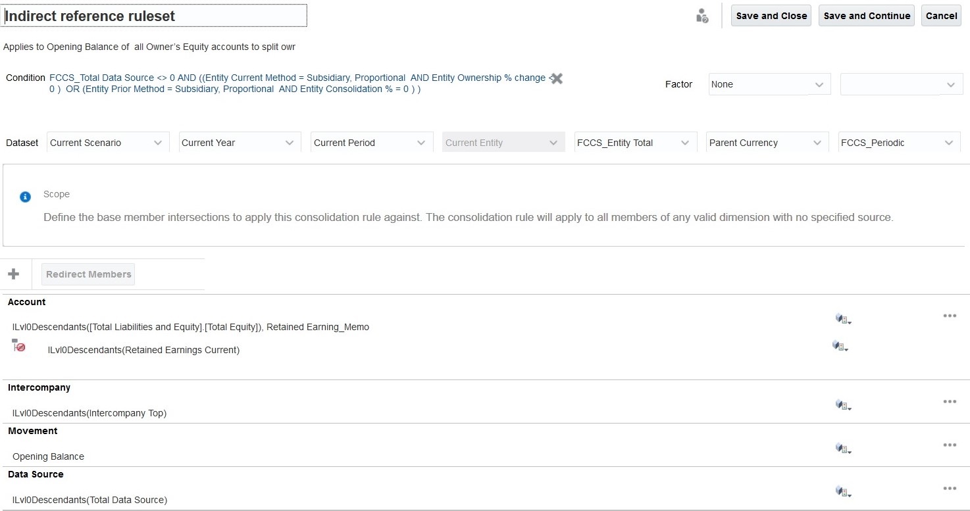970x511 pixels.
Task: Click Save and Close button
Action: tap(771, 16)
